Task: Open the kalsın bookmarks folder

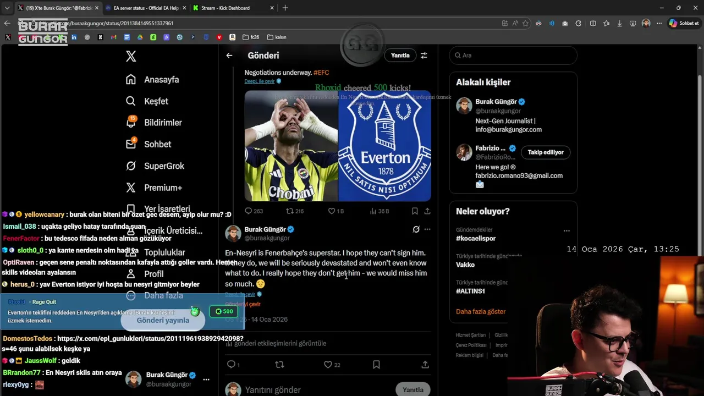Action: (x=277, y=37)
